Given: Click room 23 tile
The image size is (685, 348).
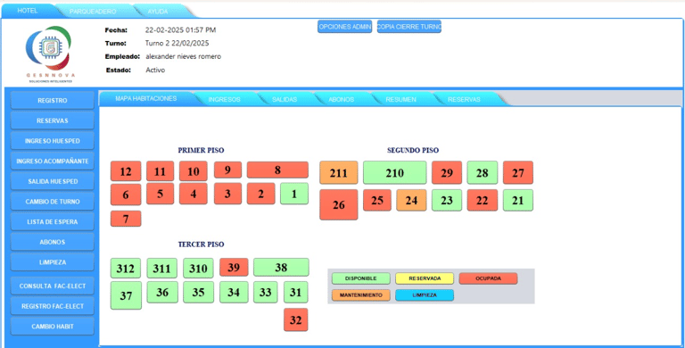Looking at the screenshot, I should pos(447,200).
